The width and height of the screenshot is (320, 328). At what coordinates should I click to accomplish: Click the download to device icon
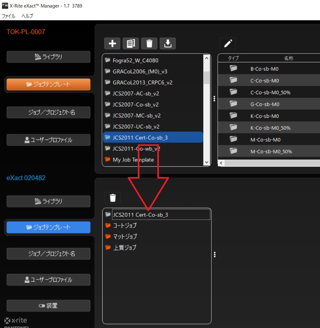coord(167,43)
